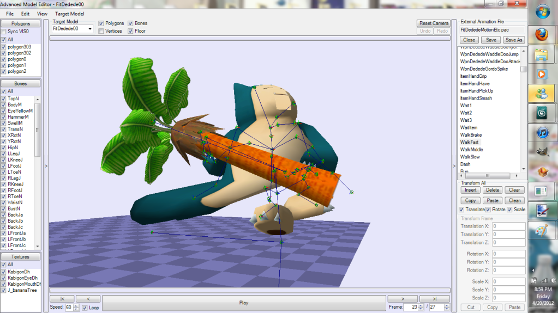Click the volume speaker tray icon
This screenshot has width=558, height=313.
pyautogui.click(x=554, y=280)
